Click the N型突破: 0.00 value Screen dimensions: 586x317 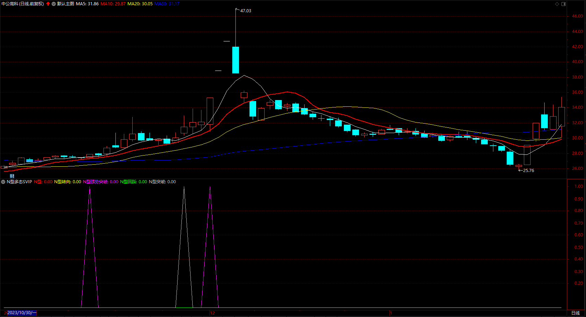coord(162,182)
